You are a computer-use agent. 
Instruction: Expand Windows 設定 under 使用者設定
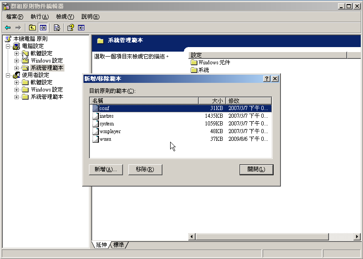tap(16, 90)
